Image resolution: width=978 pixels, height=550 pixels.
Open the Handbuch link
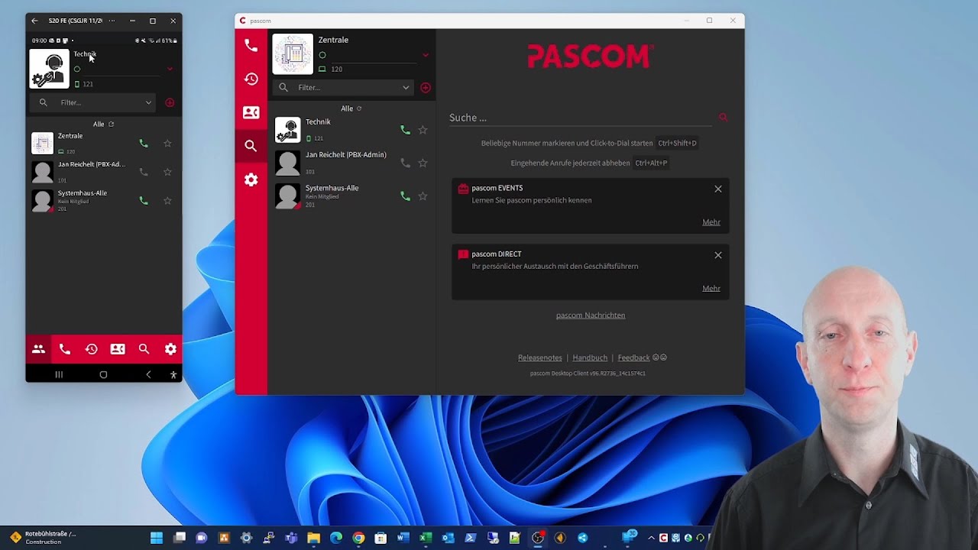coord(590,357)
